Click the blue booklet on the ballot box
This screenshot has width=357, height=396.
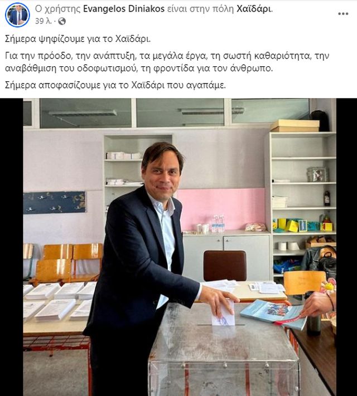point(273,315)
